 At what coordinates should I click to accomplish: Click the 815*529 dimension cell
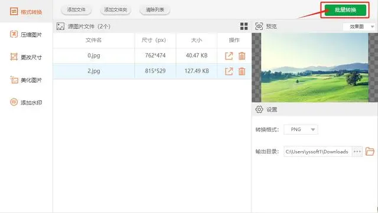point(155,71)
